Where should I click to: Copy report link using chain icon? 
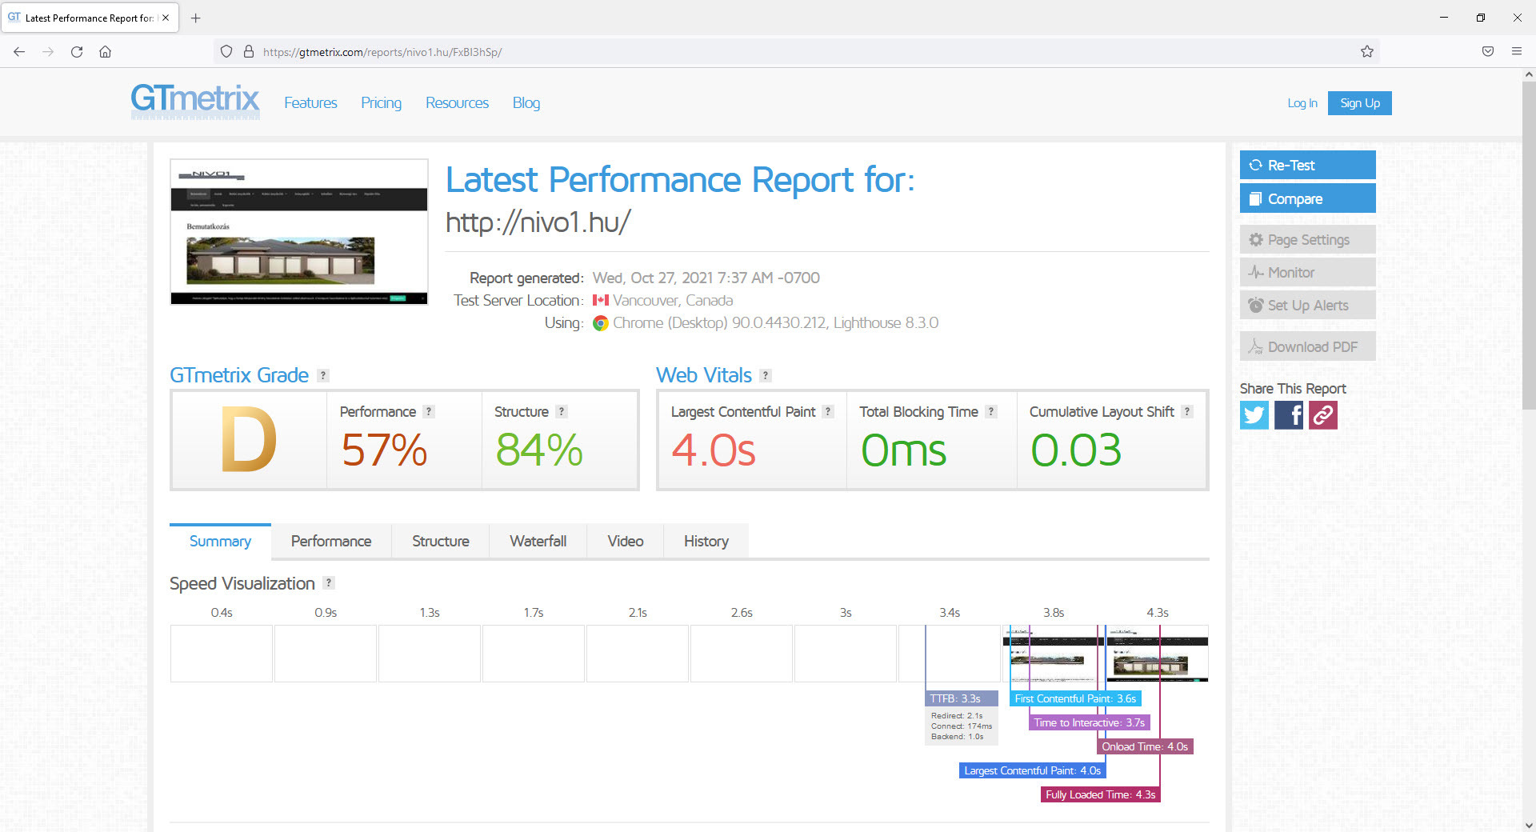click(x=1322, y=415)
